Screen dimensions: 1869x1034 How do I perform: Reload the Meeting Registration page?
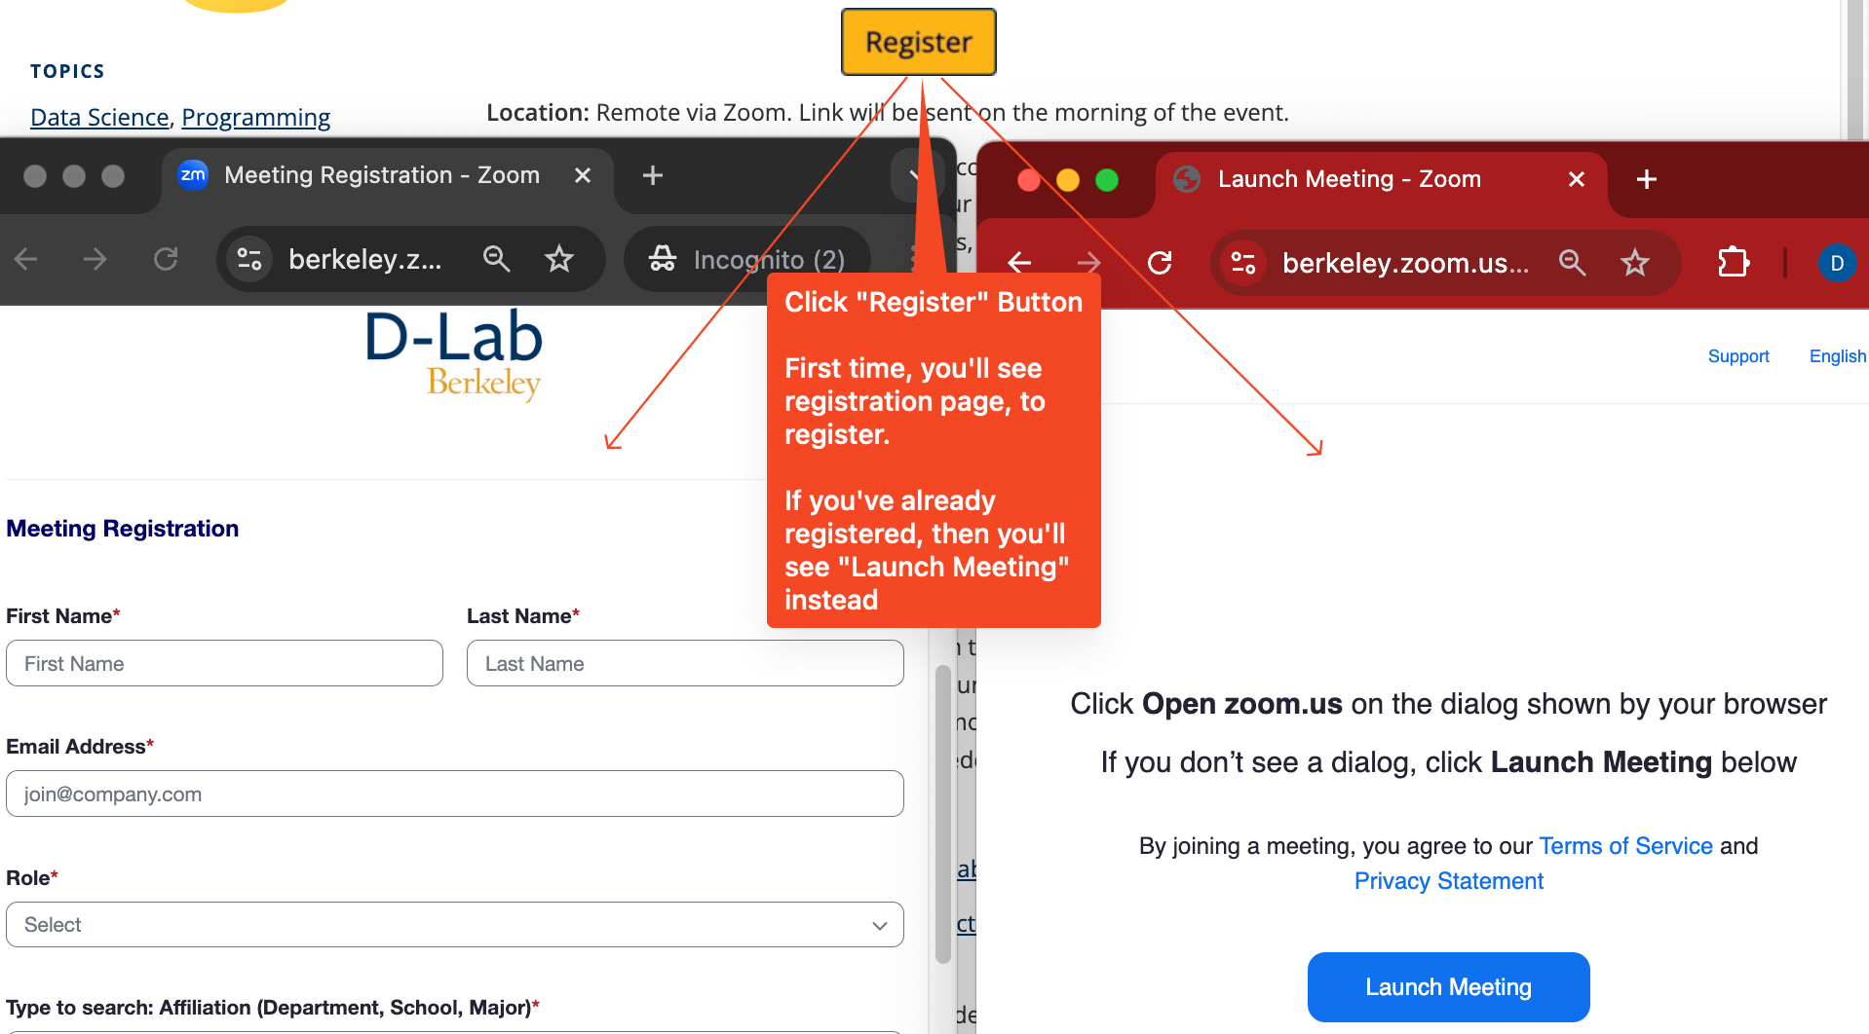click(x=166, y=259)
